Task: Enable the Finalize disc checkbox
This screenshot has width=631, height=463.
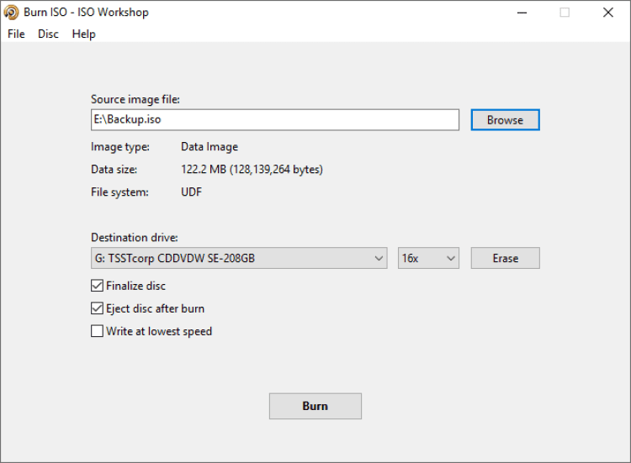Action: (97, 286)
